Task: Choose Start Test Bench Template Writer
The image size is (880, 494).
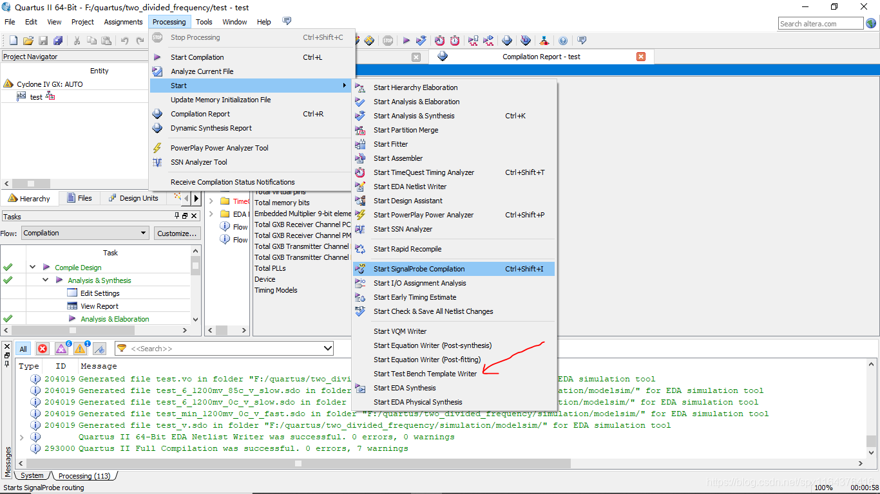Action: 425,374
